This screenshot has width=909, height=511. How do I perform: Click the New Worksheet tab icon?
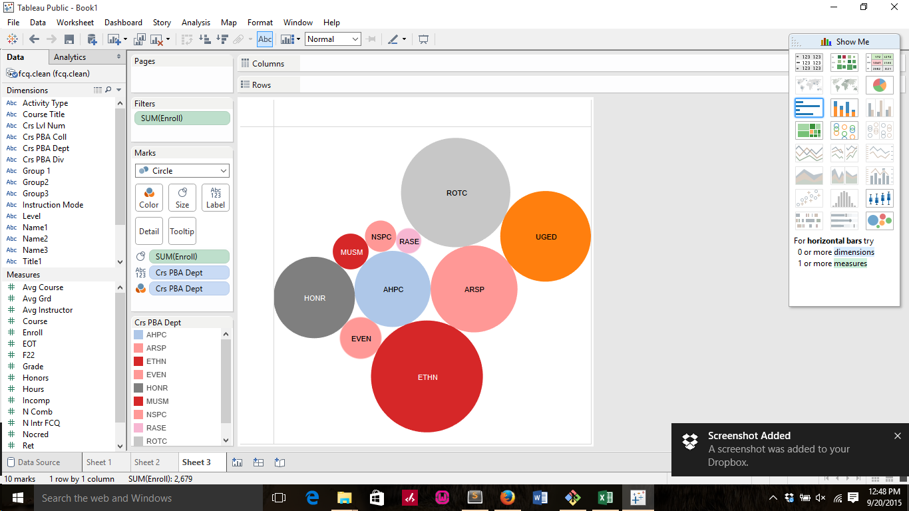(237, 462)
